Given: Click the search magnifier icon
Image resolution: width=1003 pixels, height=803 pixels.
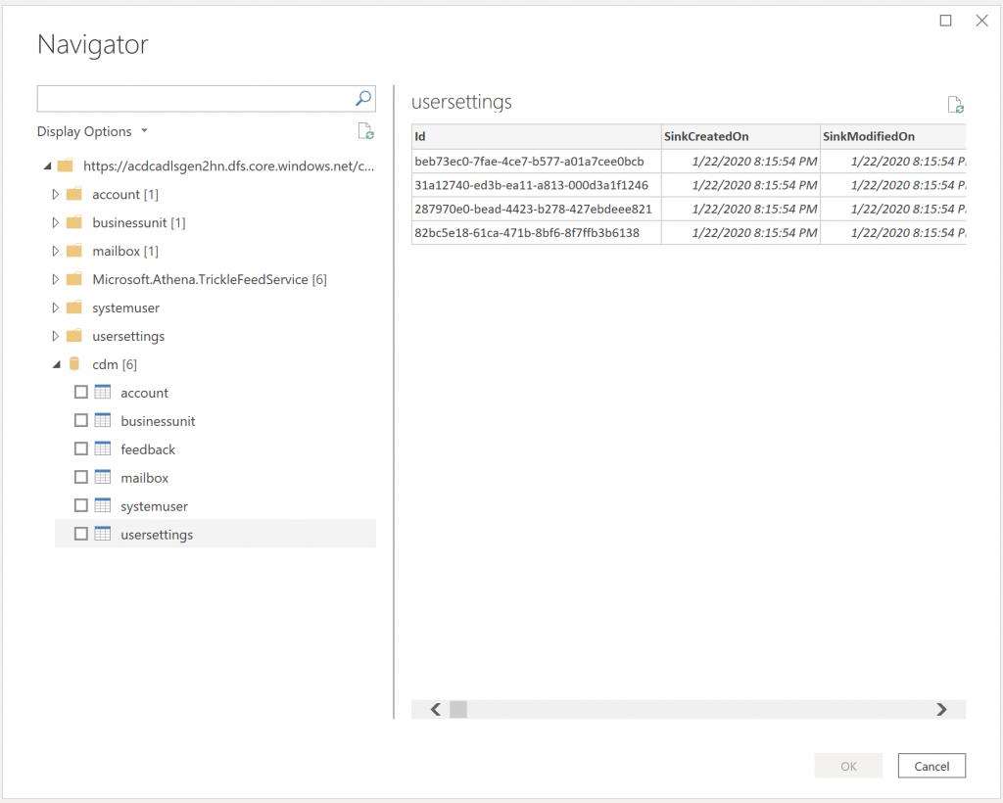Looking at the screenshot, I should click(363, 99).
